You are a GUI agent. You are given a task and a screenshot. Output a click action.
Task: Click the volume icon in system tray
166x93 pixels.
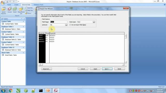(x=145, y=91)
